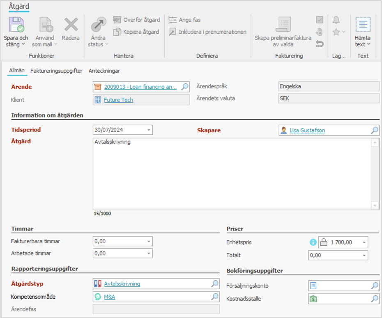Image resolution: width=382 pixels, height=318 pixels.
Task: Toggle the star favorite icon
Action: pyautogui.click(x=336, y=32)
